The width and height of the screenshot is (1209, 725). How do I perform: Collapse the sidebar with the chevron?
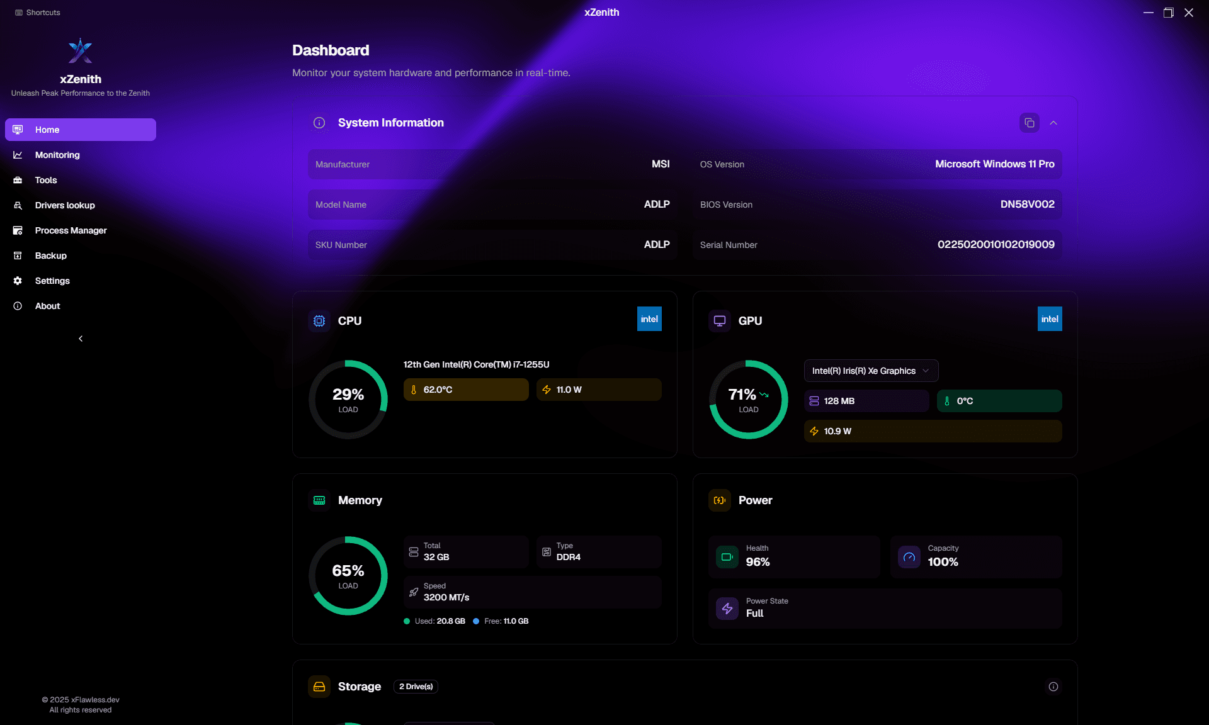tap(80, 339)
